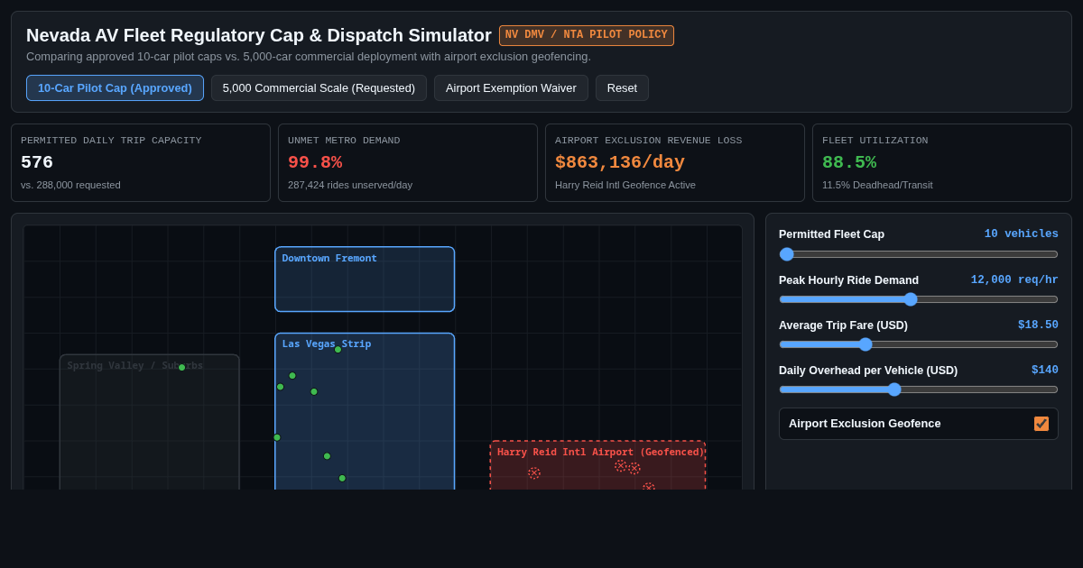The width and height of the screenshot is (1083, 568).
Task: Click the '11.5% Deadhead/Transit' text
Action: pos(877,185)
